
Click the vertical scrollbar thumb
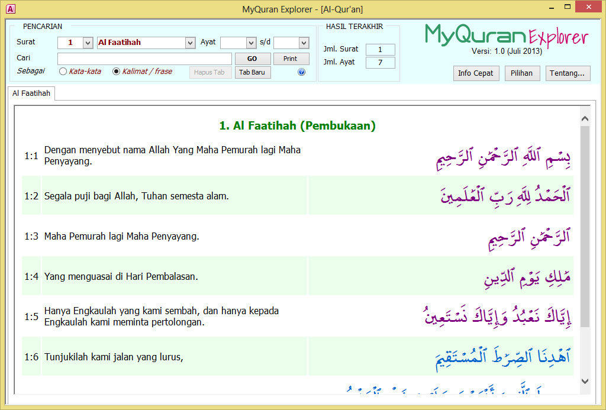[585, 226]
